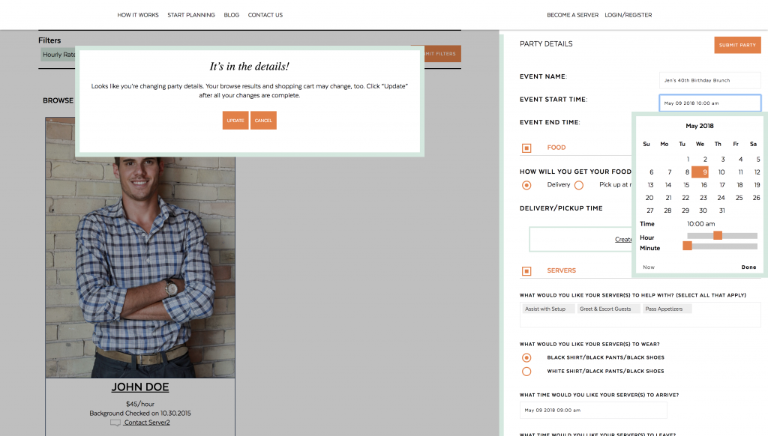The width and height of the screenshot is (768, 436).
Task: Click Done in the date picker
Action: tap(749, 267)
